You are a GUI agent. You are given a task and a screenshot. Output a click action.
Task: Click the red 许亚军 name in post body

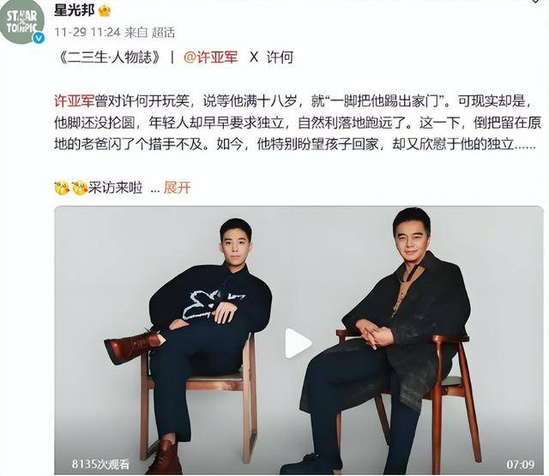point(75,101)
